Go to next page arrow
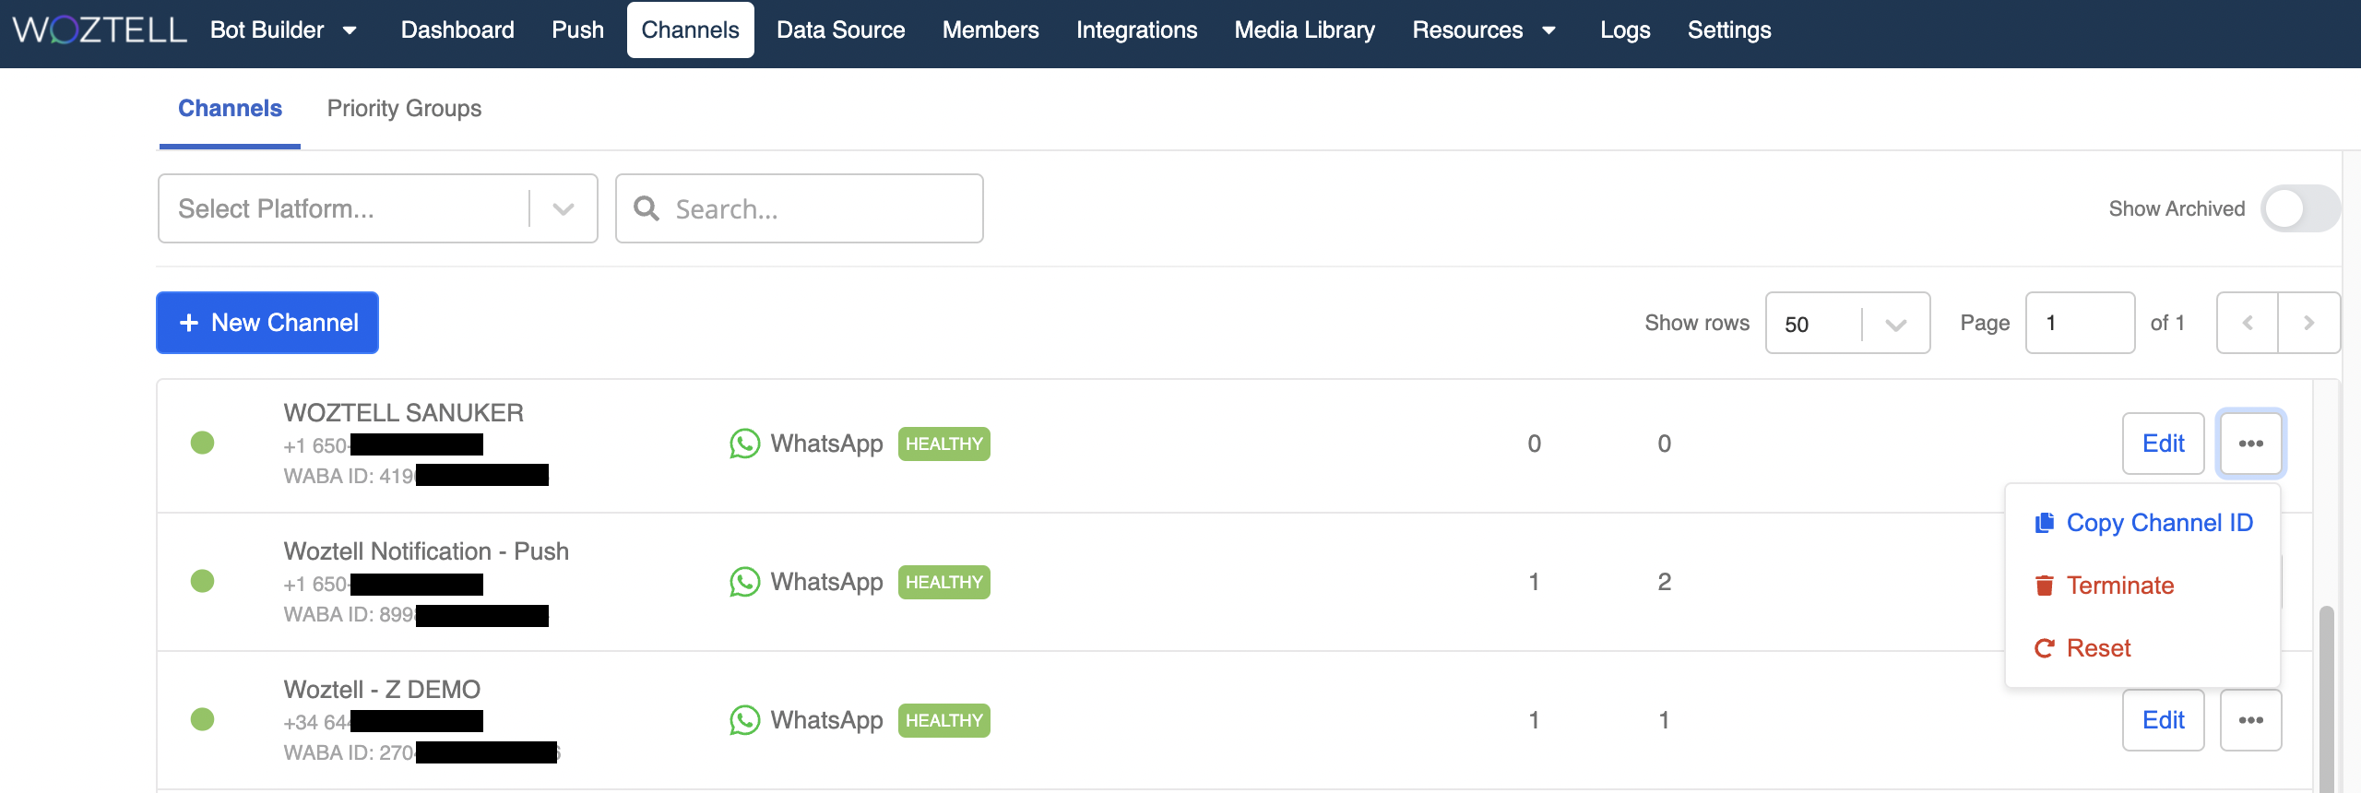 [x=2309, y=323]
